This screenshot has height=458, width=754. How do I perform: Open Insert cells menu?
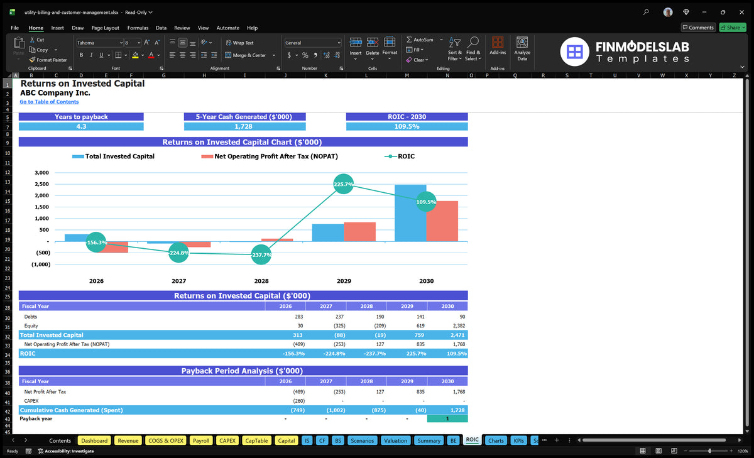pos(356,48)
